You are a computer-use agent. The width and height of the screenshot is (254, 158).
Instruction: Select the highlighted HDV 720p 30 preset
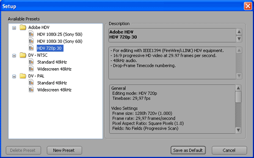(50, 48)
